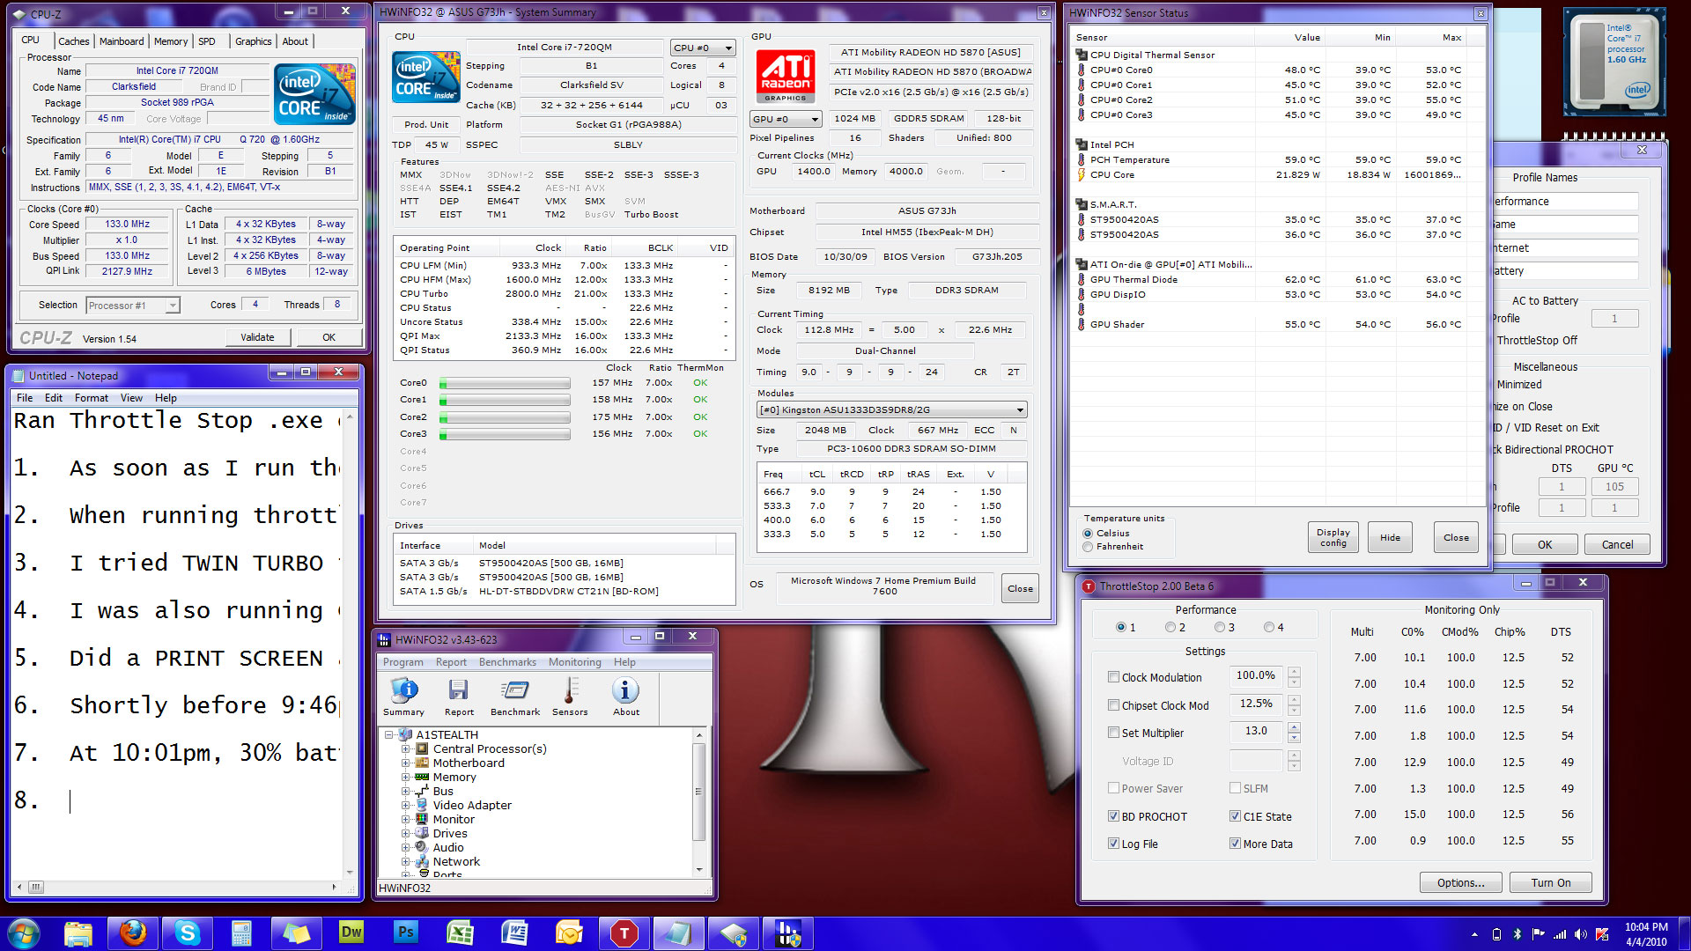Click the About info icon in HWiNFO32
This screenshot has width=1691, height=951.
click(626, 697)
